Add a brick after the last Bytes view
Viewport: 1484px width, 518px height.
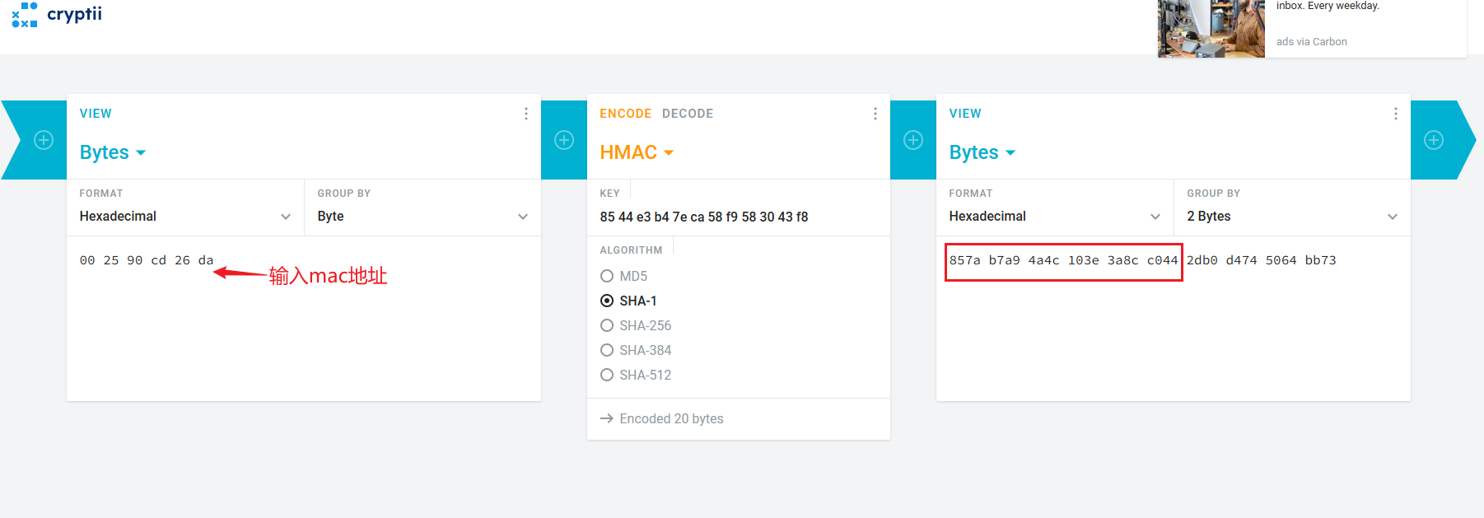click(x=1434, y=140)
